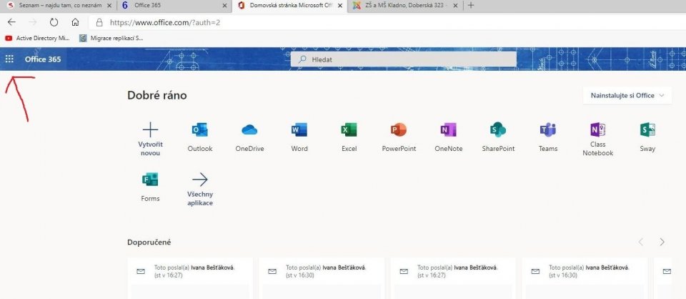Click the site lock icon

99,22
